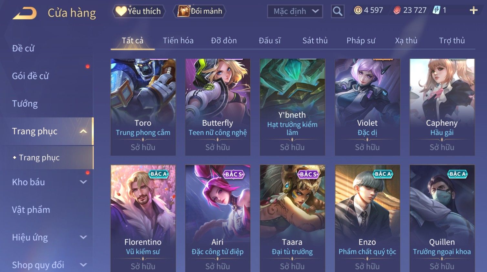
Task: Open Đổi mảnh chest exchange button
Action: coord(199,11)
